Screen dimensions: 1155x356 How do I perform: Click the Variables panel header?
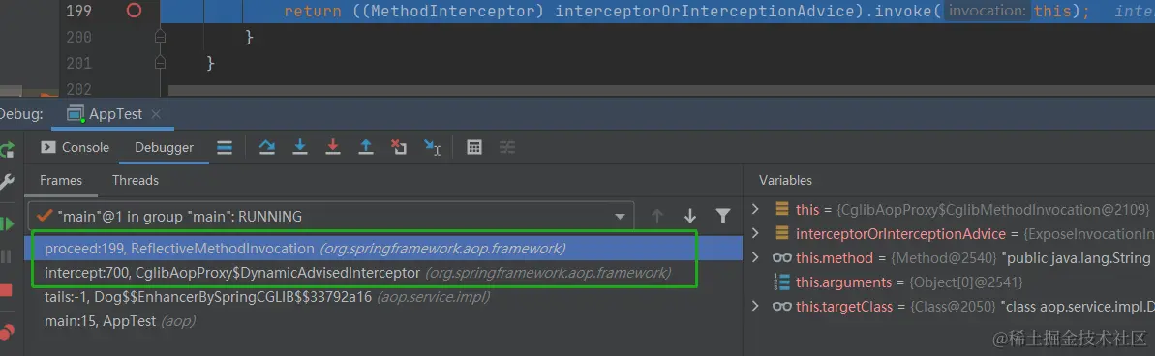[x=785, y=180]
